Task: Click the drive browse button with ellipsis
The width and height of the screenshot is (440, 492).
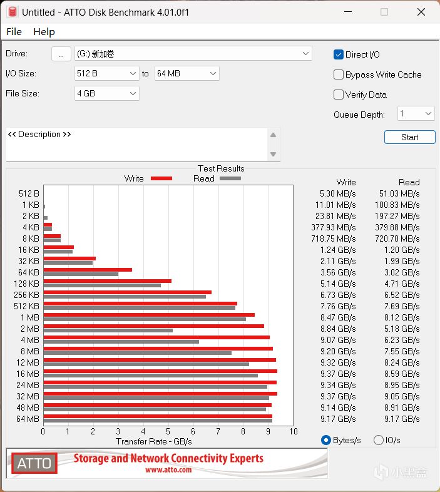Action: [61, 54]
